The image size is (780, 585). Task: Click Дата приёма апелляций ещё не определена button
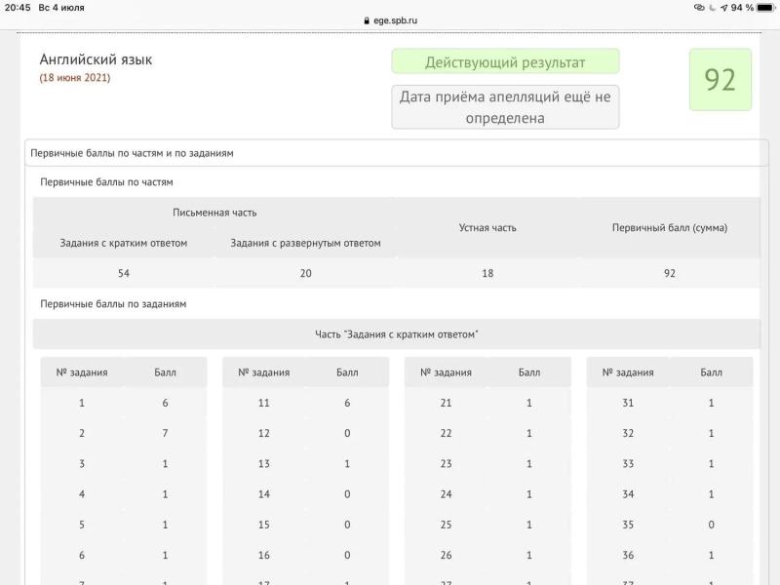pyautogui.click(x=505, y=107)
